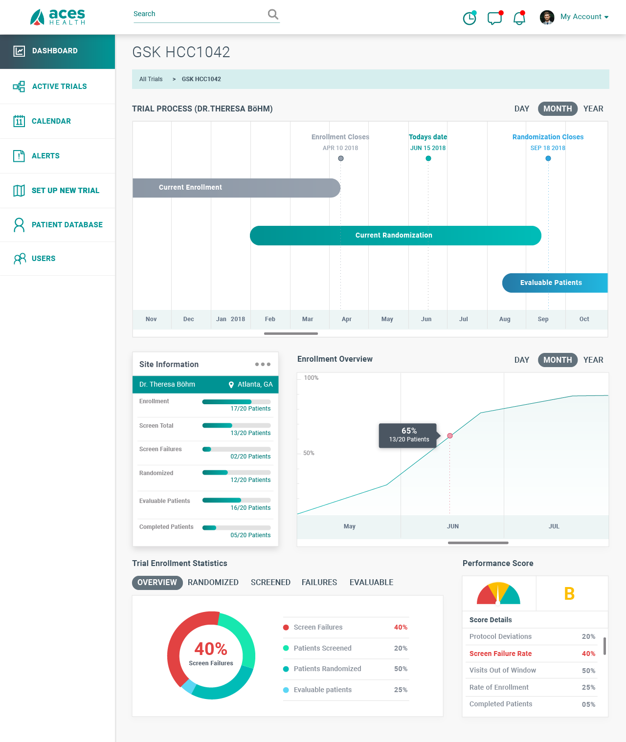Click the Active Trials sidebar icon
Viewport: 626px width, 742px height.
click(19, 87)
